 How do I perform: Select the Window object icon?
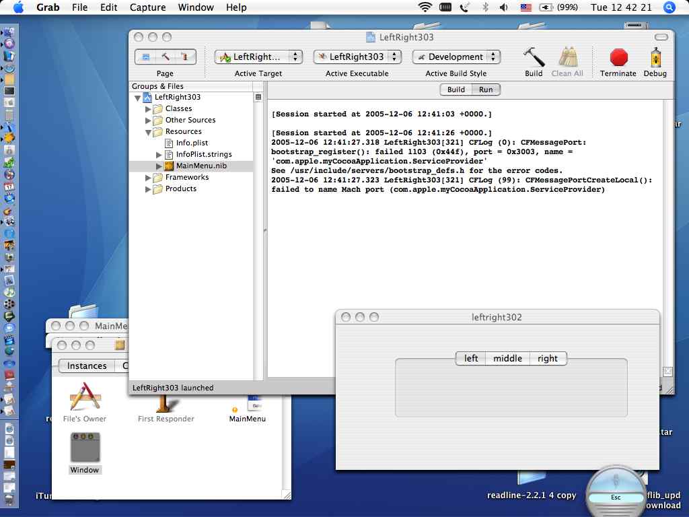point(85,448)
